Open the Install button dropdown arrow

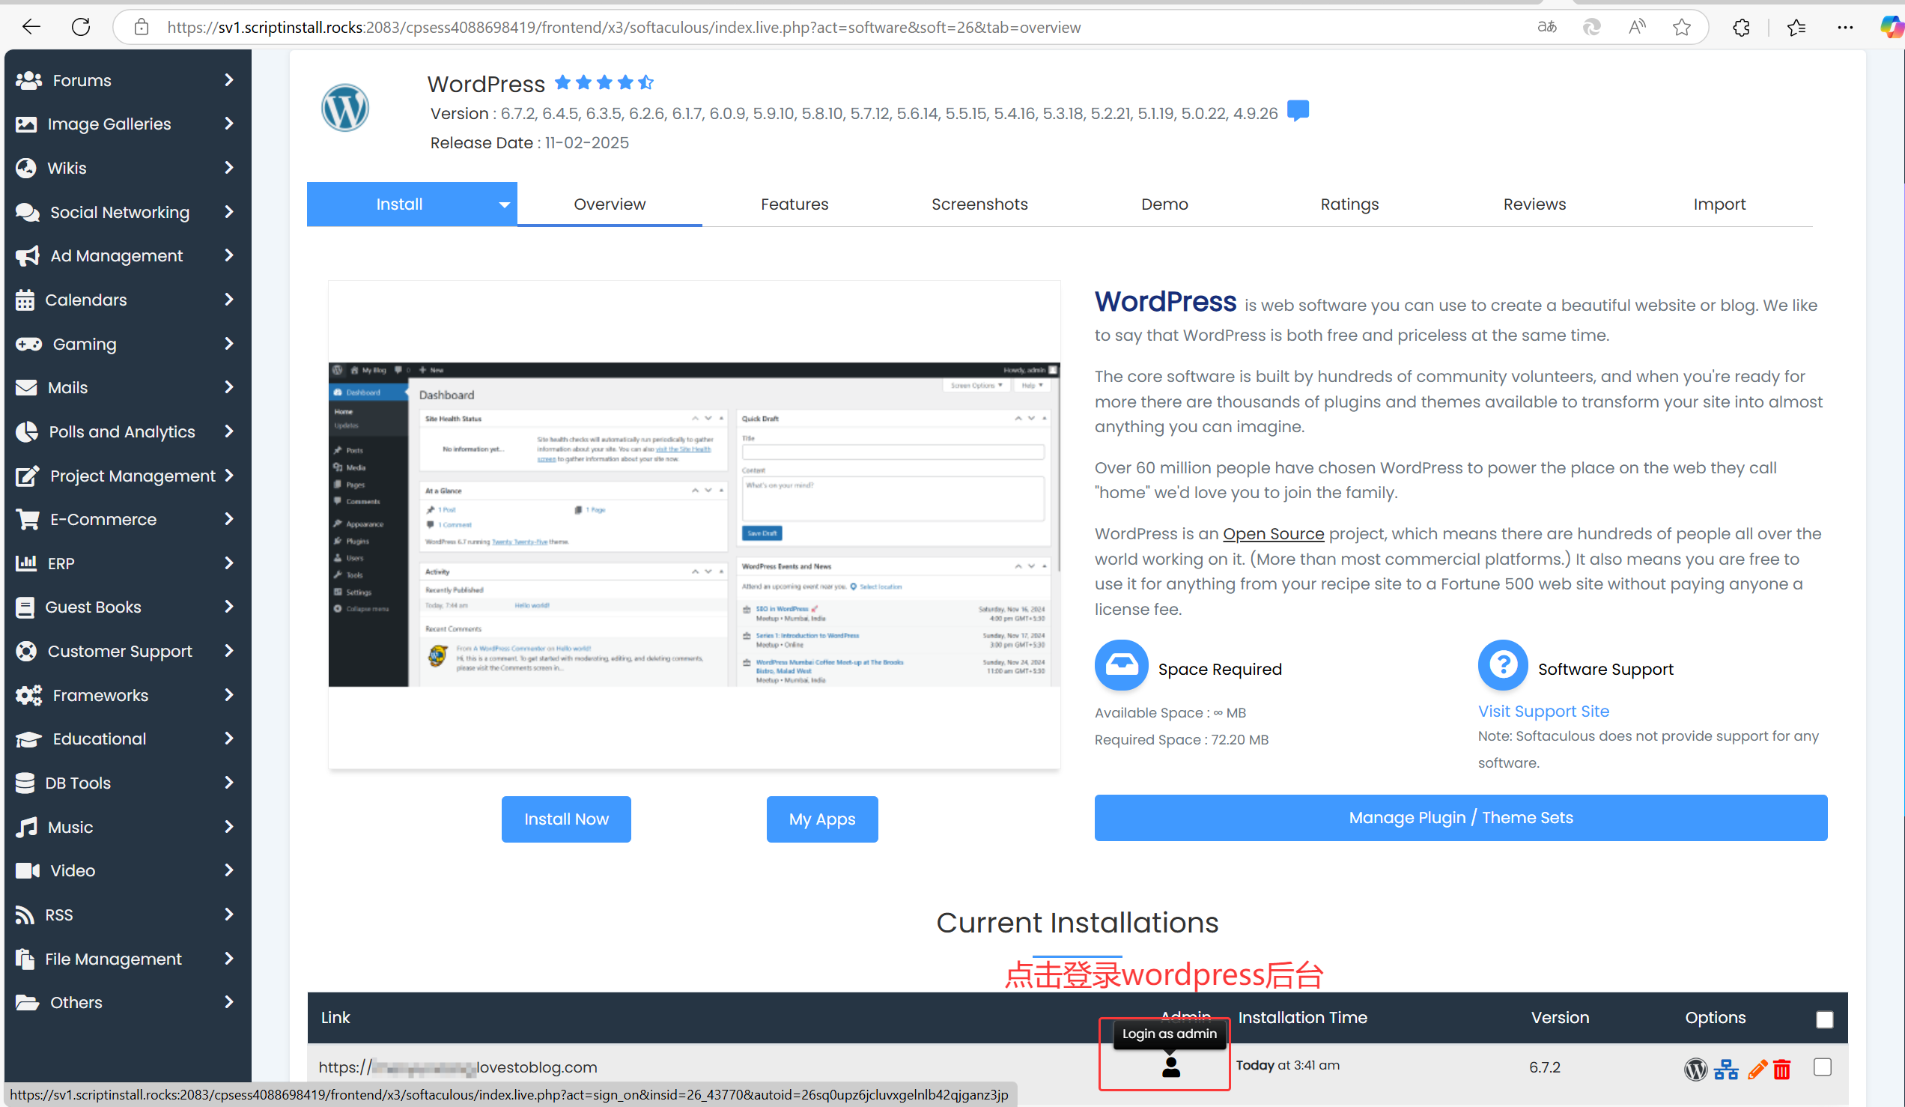coord(503,204)
